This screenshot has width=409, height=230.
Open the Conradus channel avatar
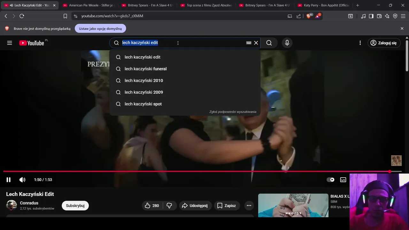click(x=12, y=205)
